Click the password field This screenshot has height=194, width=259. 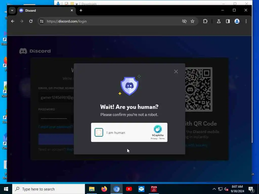click(x=56, y=118)
